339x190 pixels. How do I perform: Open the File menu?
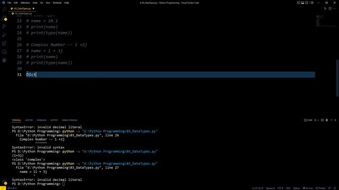pyautogui.click(x=9, y=3)
